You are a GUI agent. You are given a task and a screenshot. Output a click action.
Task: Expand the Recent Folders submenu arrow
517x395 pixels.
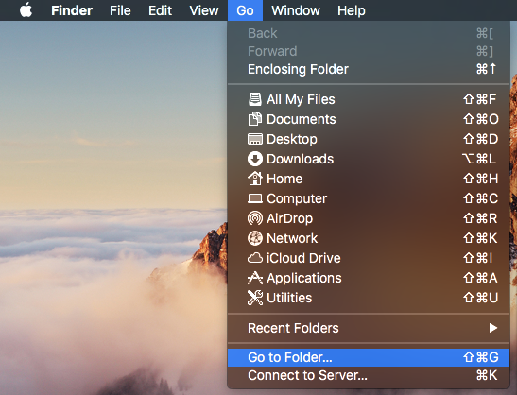[493, 328]
